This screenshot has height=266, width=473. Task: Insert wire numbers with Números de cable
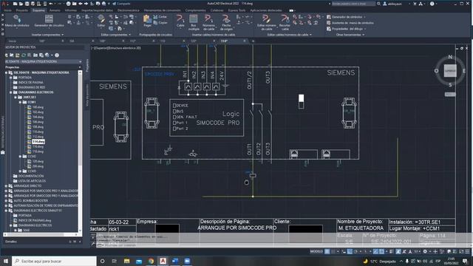(x=208, y=22)
